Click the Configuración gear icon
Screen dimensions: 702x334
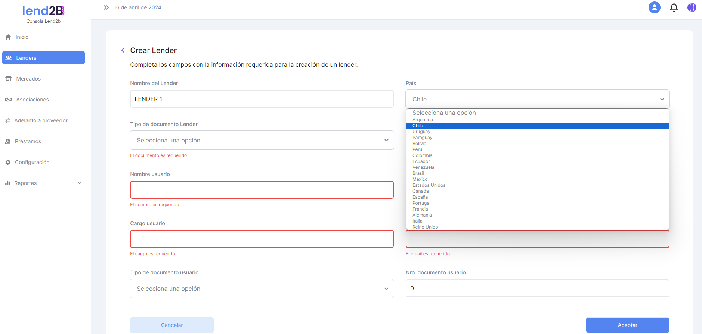coord(8,162)
